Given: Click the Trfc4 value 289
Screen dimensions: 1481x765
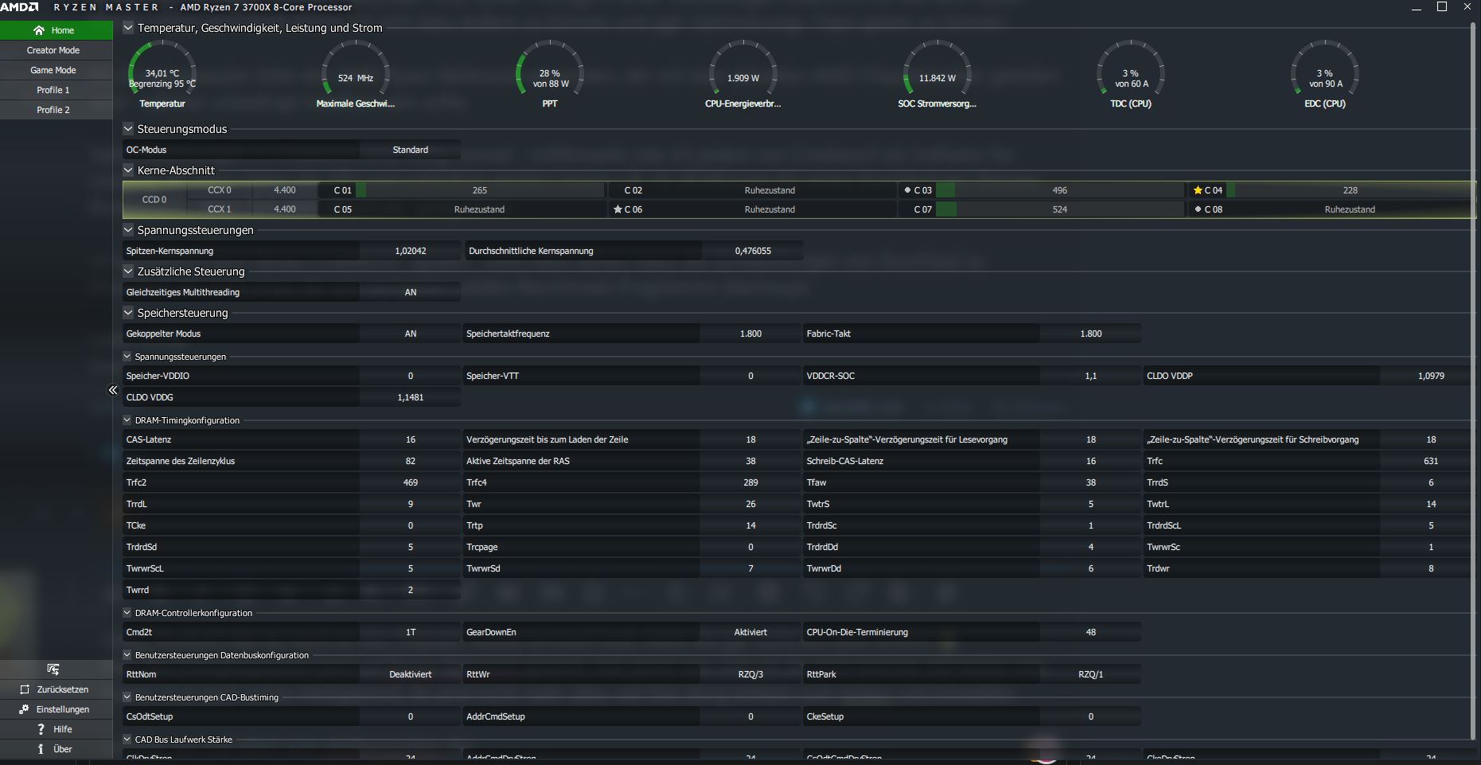Looking at the screenshot, I should click(x=750, y=482).
